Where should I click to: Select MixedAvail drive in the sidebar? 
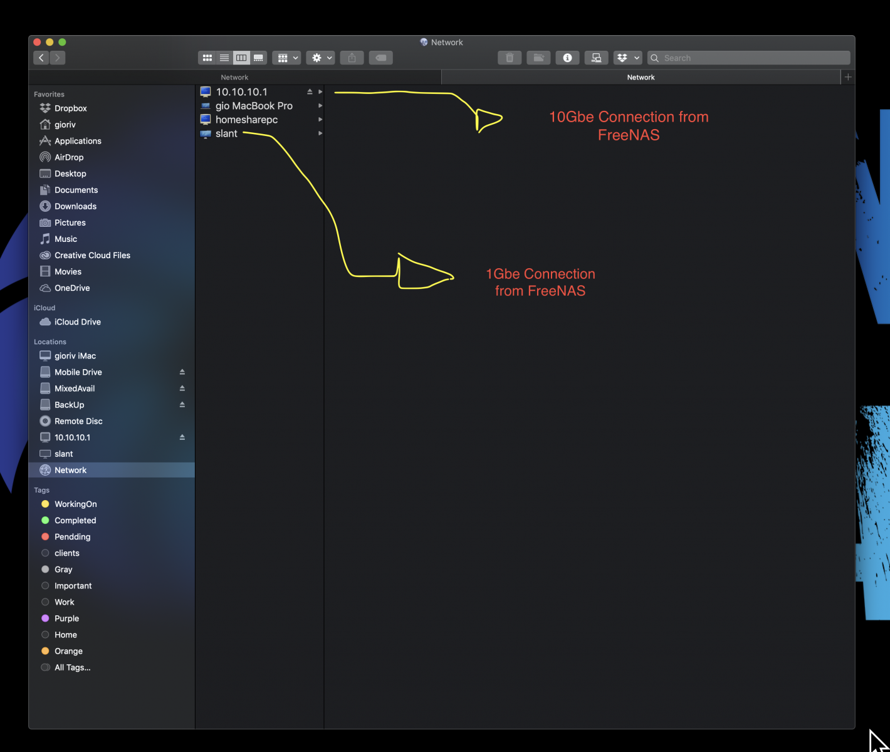tap(112, 389)
